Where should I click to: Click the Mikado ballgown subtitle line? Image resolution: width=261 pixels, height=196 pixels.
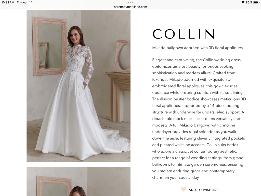tap(198, 48)
